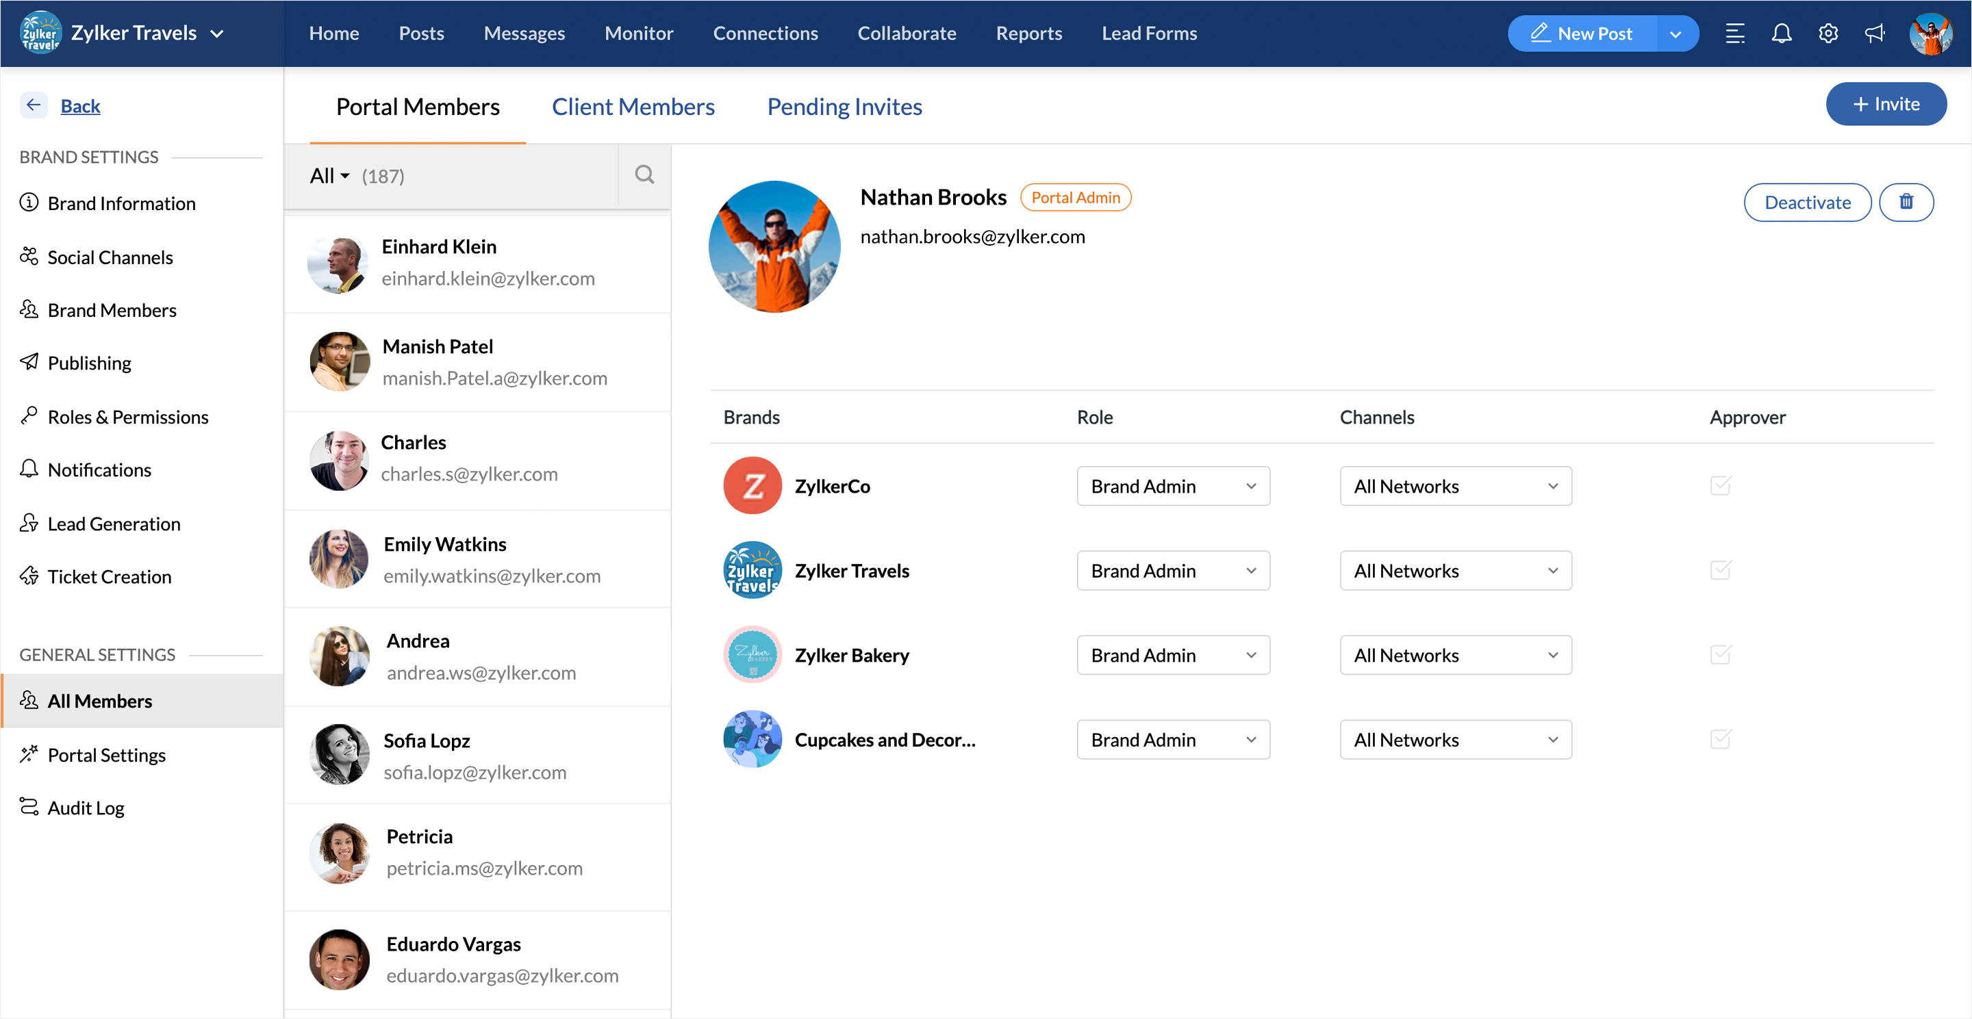The width and height of the screenshot is (1972, 1019).
Task: Tick the Approver checkbox for Zylker Bakery
Action: pyautogui.click(x=1721, y=655)
